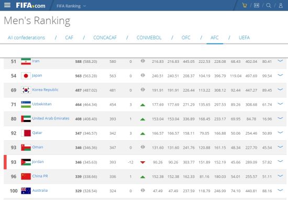Click the language selector icon in header
The height and width of the screenshot is (200, 288).
[x=257, y=6]
